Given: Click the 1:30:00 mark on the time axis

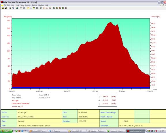Looking at the screenshot, I should 95,91.
